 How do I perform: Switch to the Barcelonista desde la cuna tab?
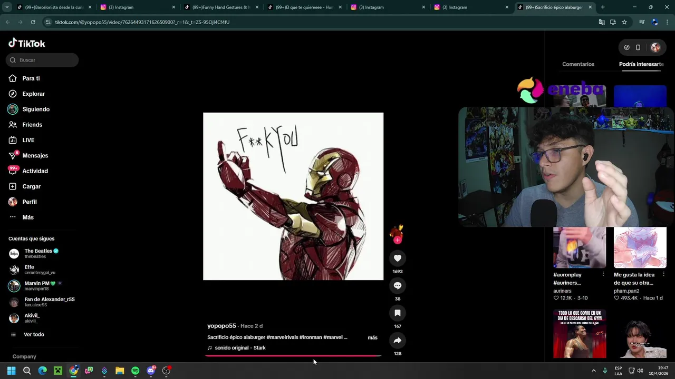pyautogui.click(x=54, y=7)
